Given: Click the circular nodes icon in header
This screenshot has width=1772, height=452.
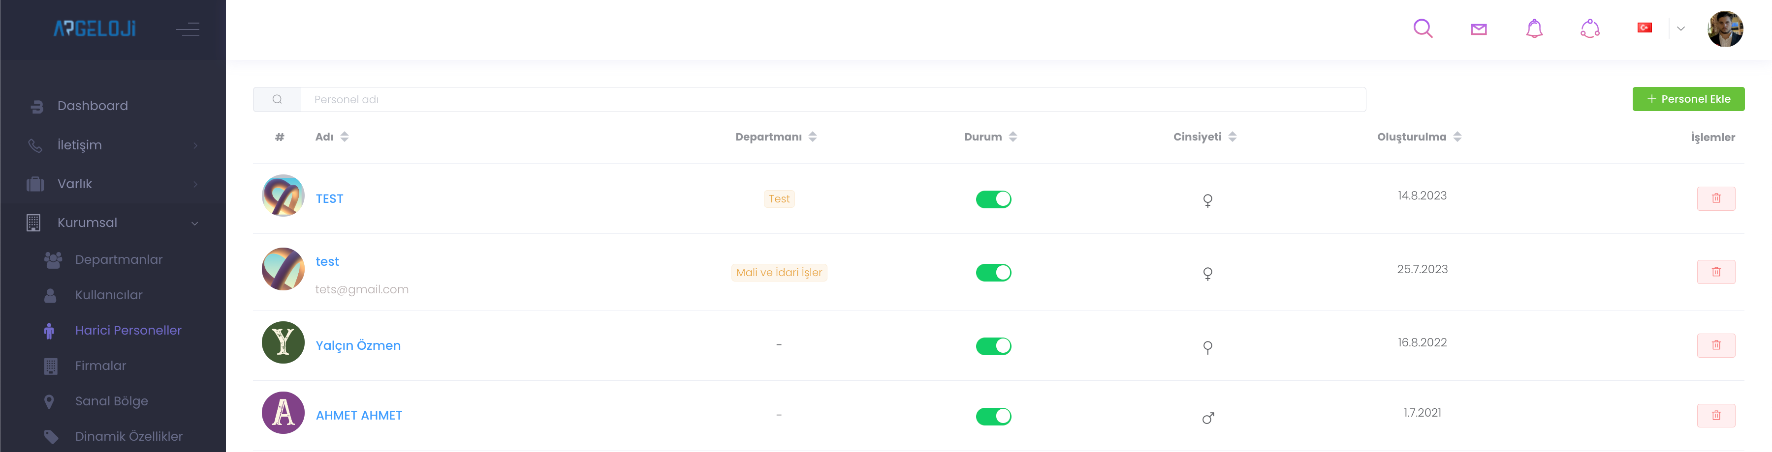Looking at the screenshot, I should tap(1590, 29).
